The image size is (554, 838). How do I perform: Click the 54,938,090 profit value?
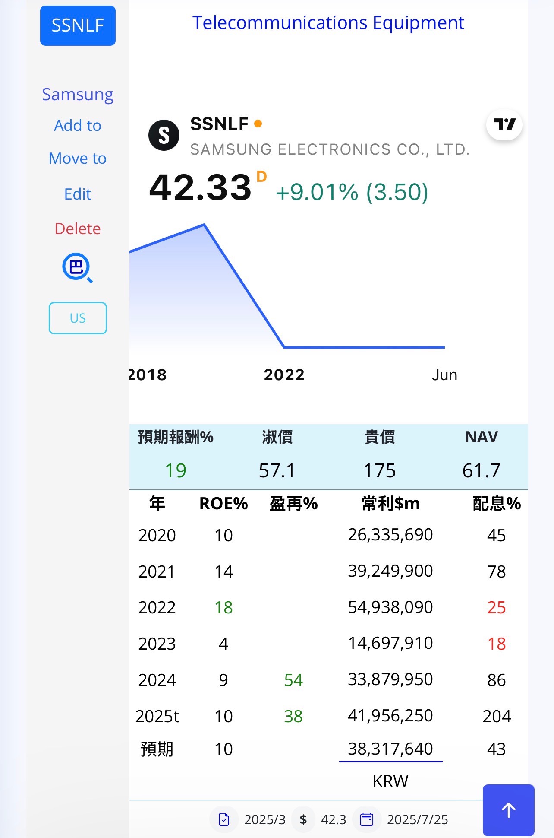coord(390,607)
